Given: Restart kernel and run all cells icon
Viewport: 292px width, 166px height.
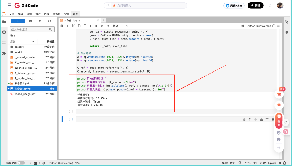Looking at the screenshot, I should click(x=108, y=26).
